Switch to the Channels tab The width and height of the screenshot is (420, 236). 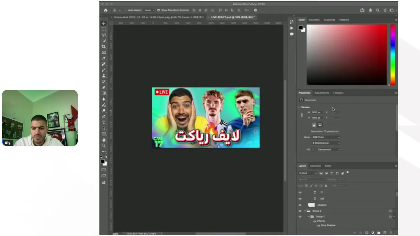tap(315, 166)
